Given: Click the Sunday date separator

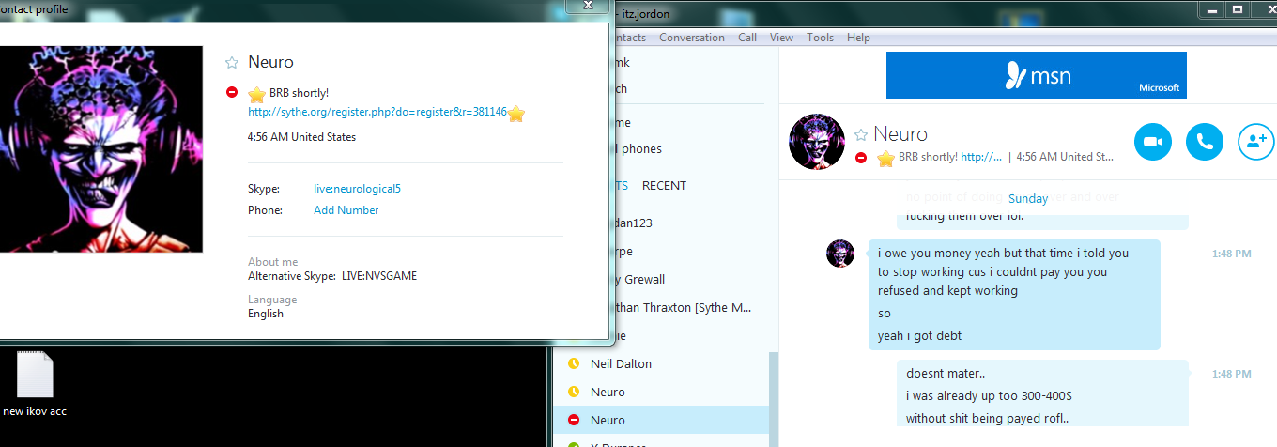Looking at the screenshot, I should point(1027,199).
